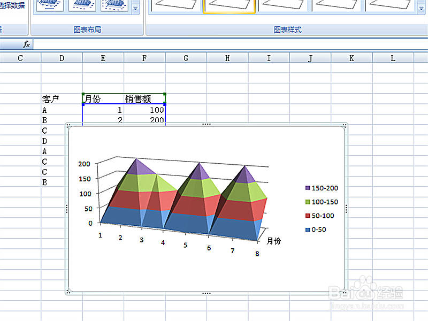The width and height of the screenshot is (428, 321).
Task: Click the 图表样式 group label
Action: pyautogui.click(x=288, y=30)
